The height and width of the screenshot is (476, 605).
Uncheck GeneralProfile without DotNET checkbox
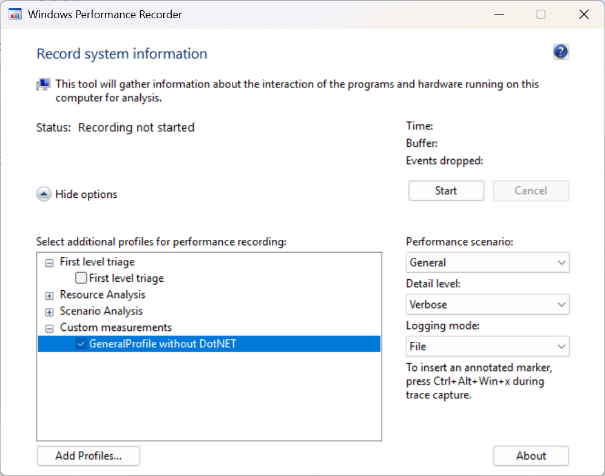pos(81,344)
